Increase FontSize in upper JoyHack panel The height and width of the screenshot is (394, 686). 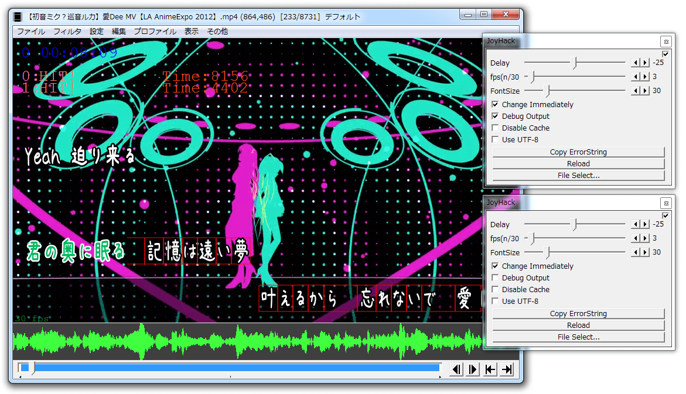pos(645,91)
